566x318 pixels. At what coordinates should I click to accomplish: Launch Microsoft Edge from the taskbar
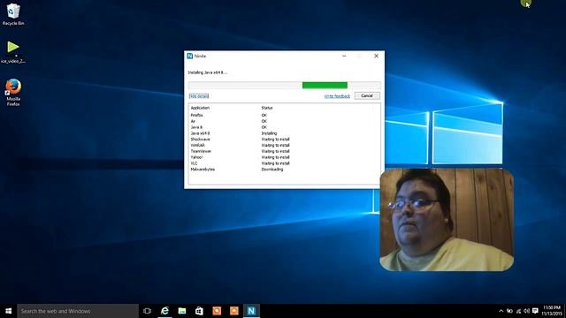coord(164,311)
